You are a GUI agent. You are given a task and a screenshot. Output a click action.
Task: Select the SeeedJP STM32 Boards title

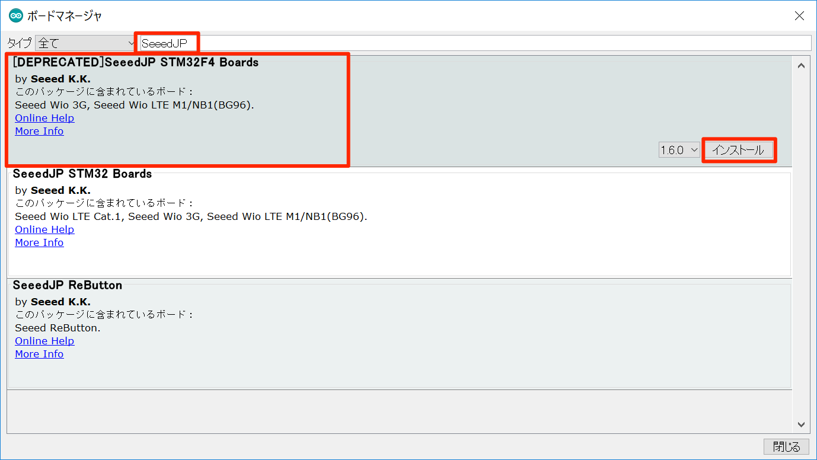coord(82,174)
